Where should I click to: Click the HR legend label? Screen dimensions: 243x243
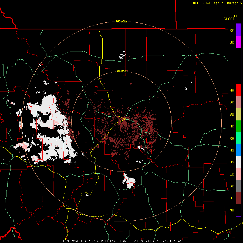tap(232, 126)
